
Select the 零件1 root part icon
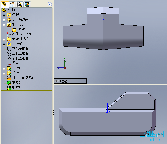point(4,10)
